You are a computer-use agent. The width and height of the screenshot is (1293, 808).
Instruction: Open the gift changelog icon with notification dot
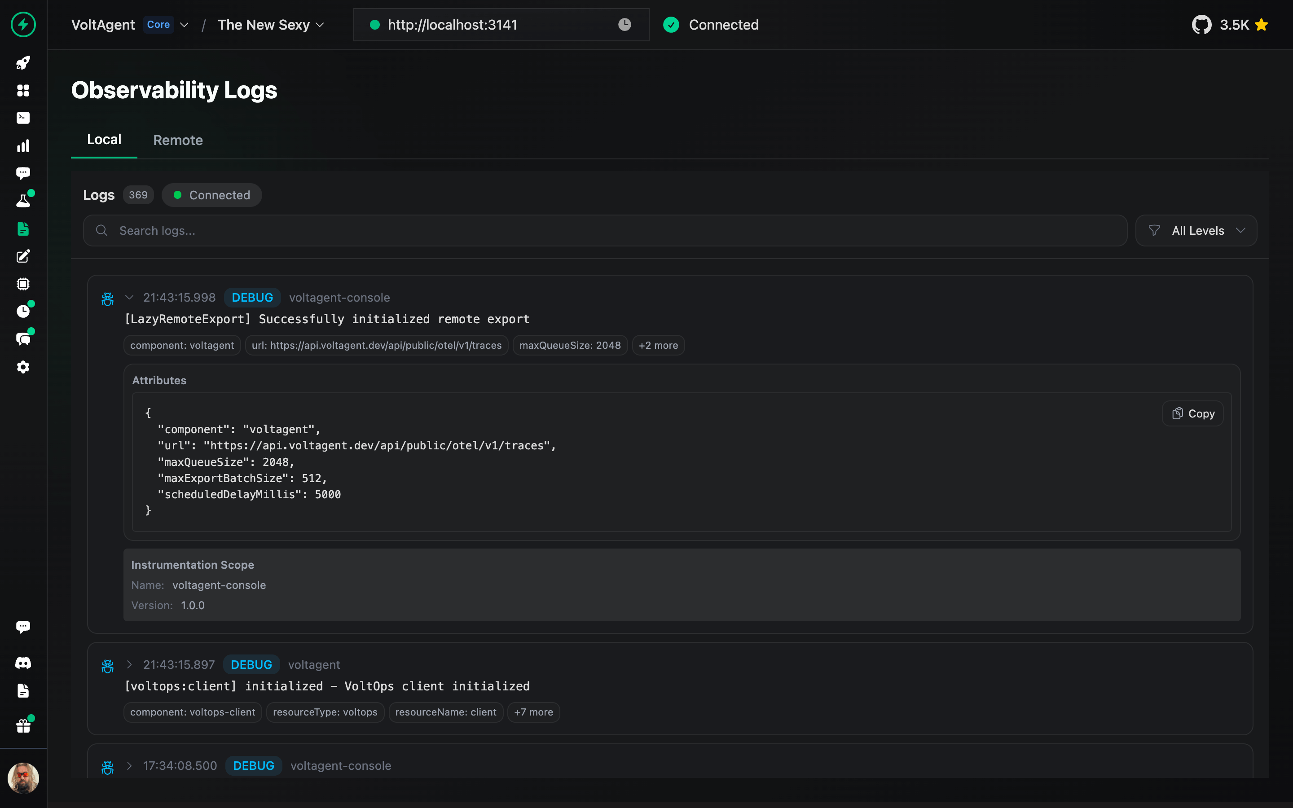pyautogui.click(x=23, y=725)
